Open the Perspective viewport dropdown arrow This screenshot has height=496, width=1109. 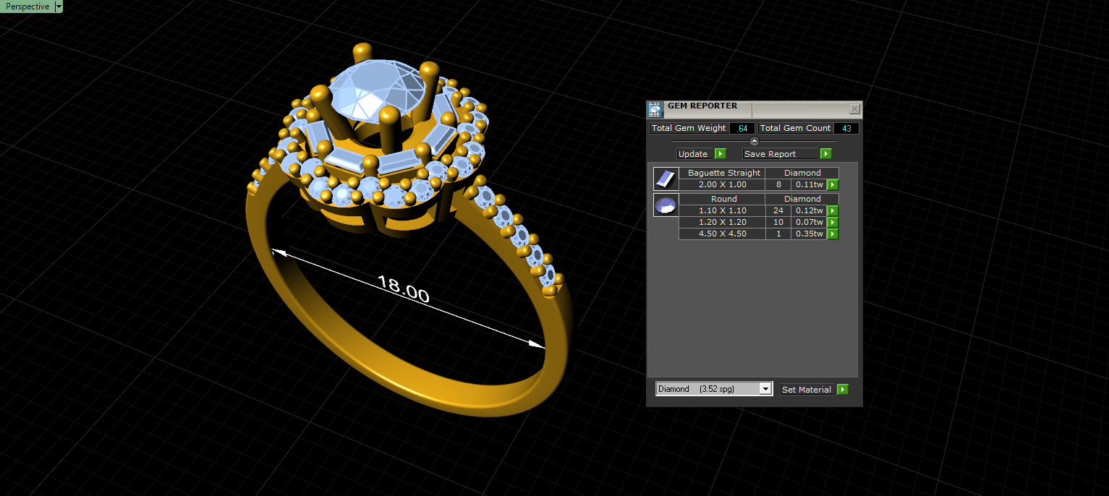(59, 7)
